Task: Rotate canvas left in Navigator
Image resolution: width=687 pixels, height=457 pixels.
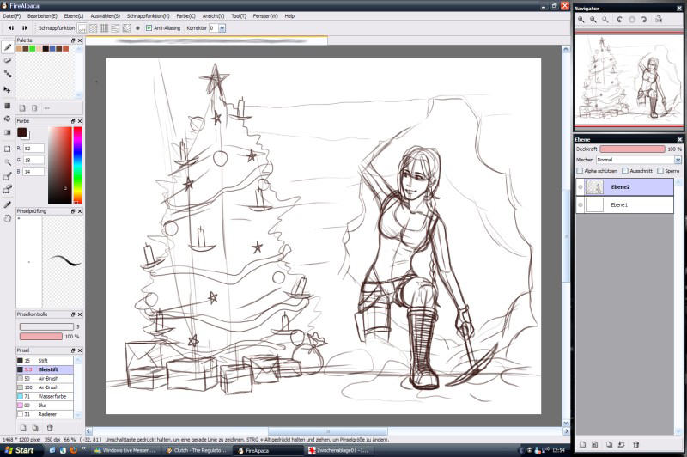Action: point(619,20)
